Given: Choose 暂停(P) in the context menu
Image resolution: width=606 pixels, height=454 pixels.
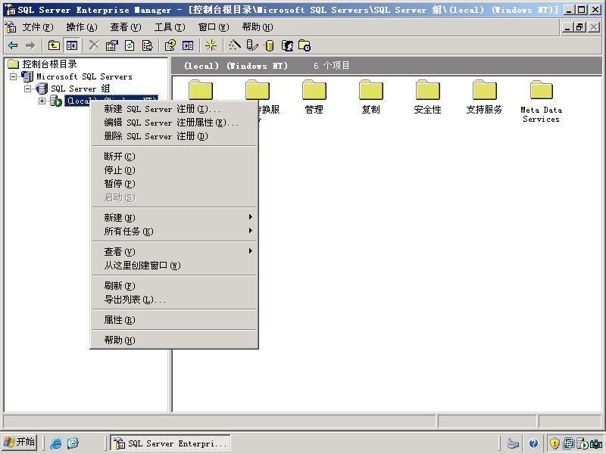Looking at the screenshot, I should pos(174,184).
